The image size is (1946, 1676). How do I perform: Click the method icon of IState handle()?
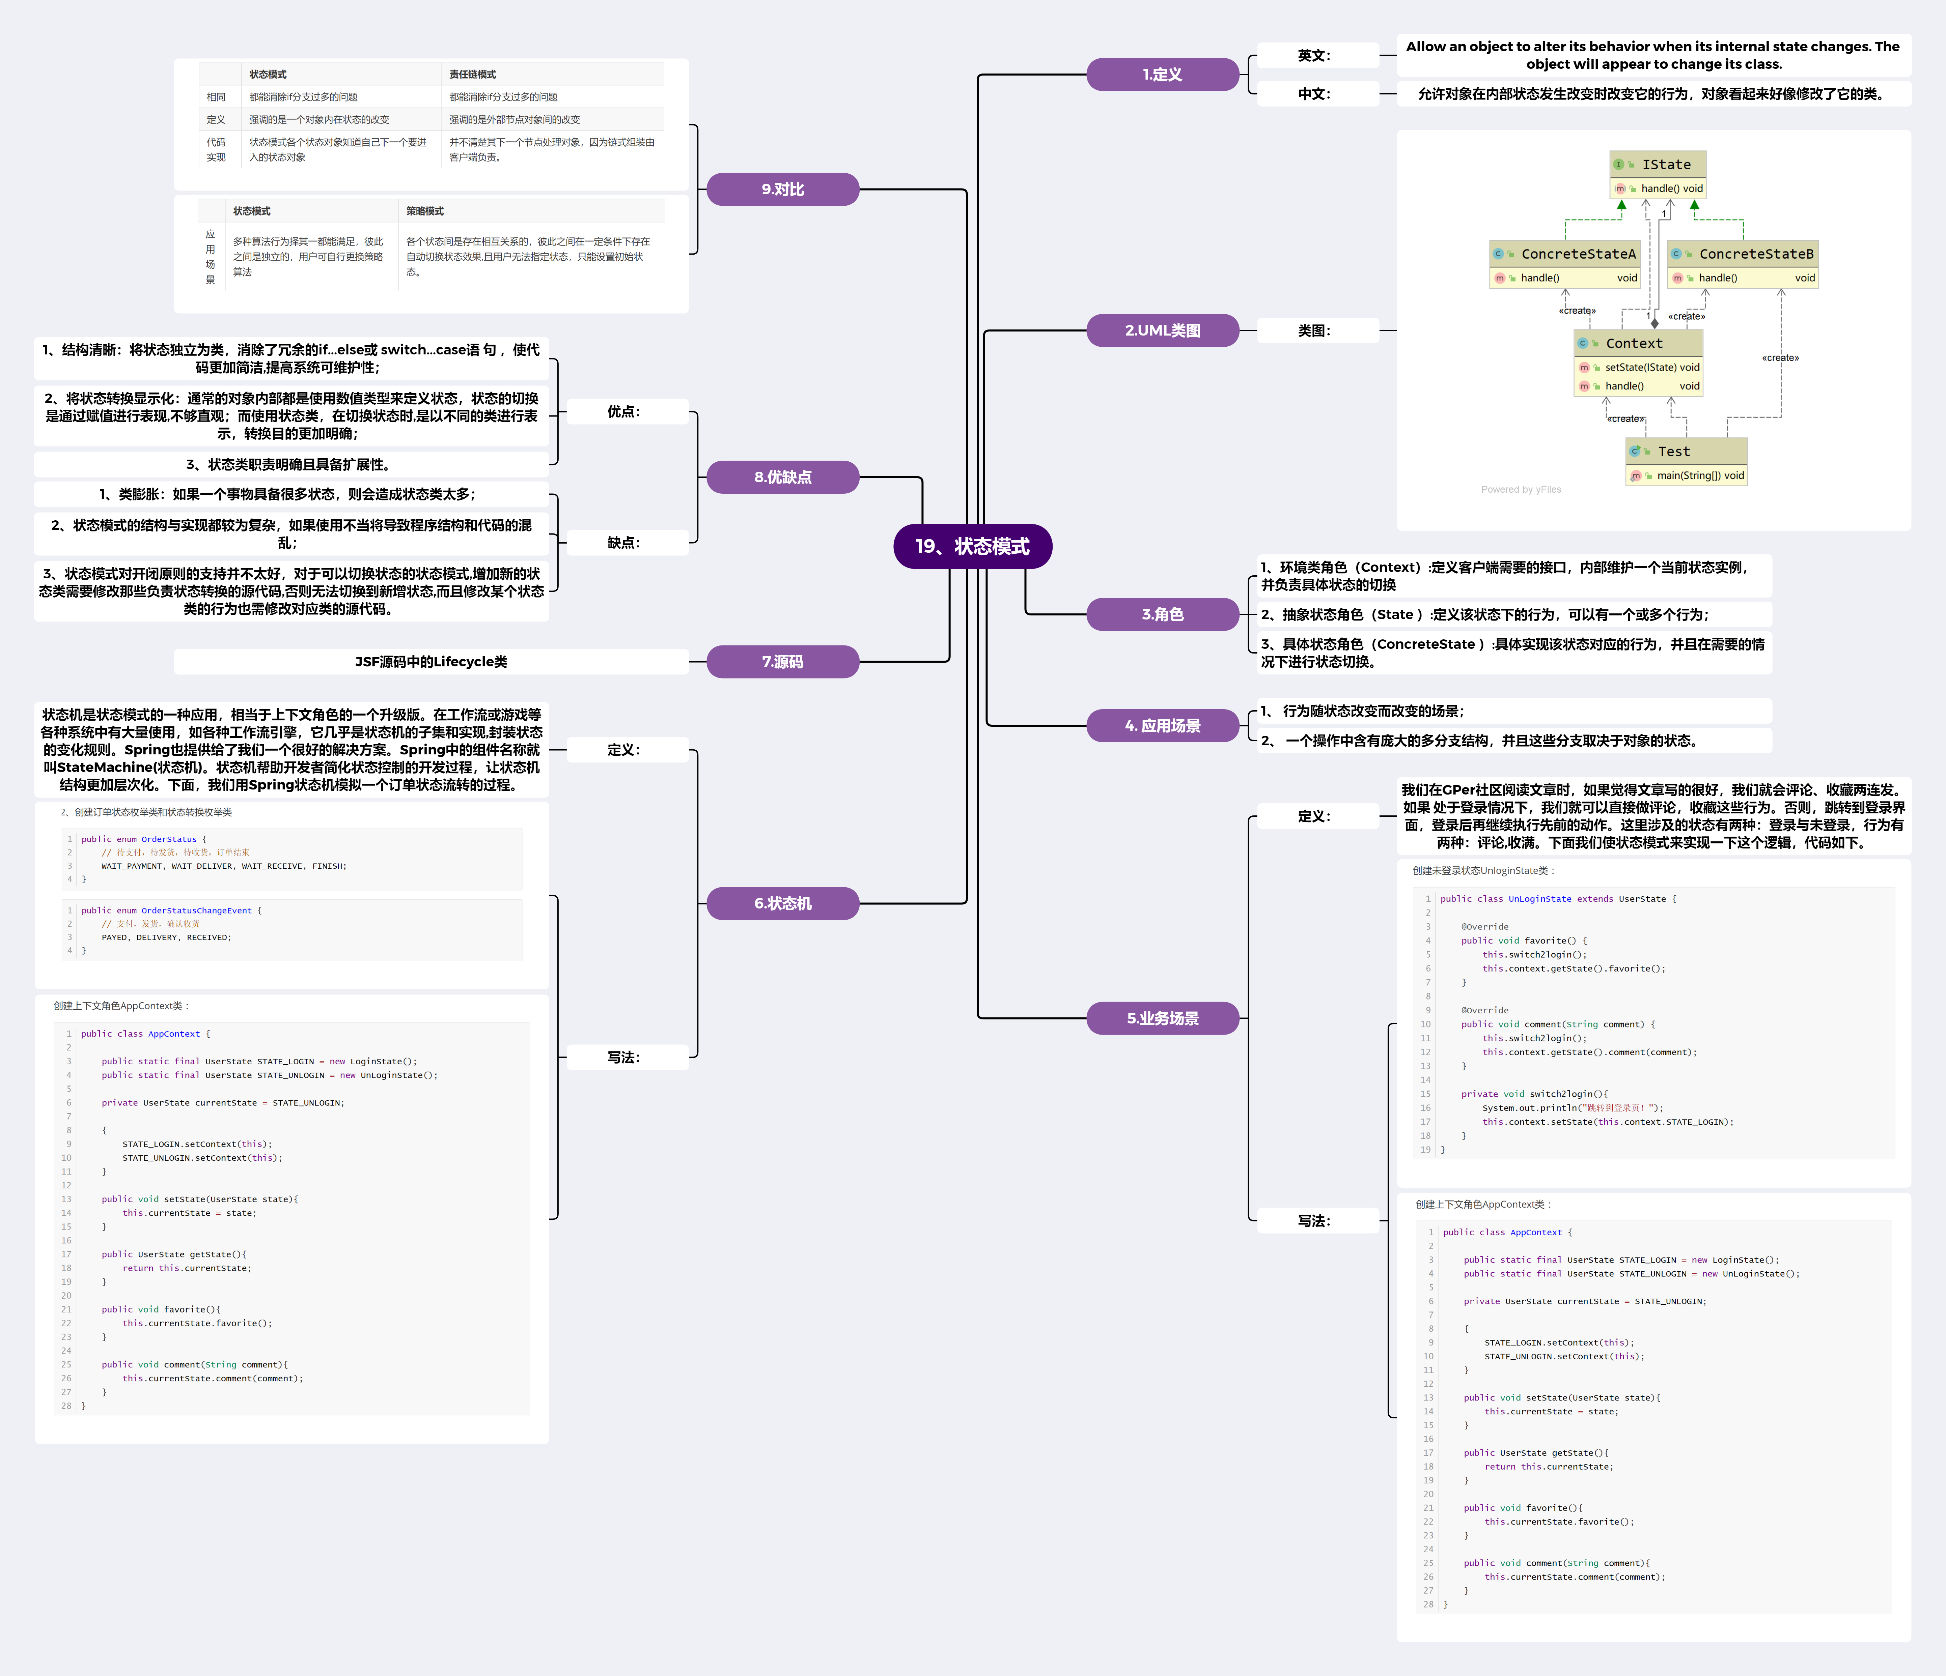(x=1620, y=189)
